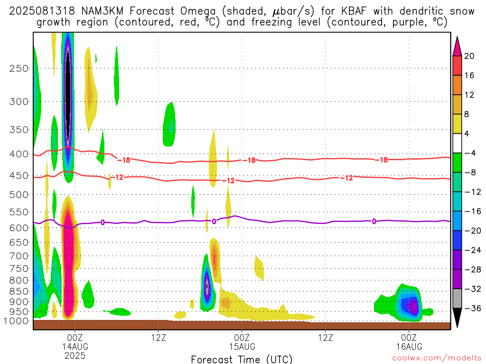This screenshot has height=364, width=486.
Task: Click the 900 pressure level axis label
Action: 19,301
